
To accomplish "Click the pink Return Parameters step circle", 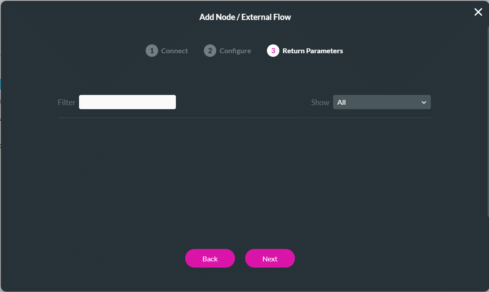I will click(x=272, y=51).
